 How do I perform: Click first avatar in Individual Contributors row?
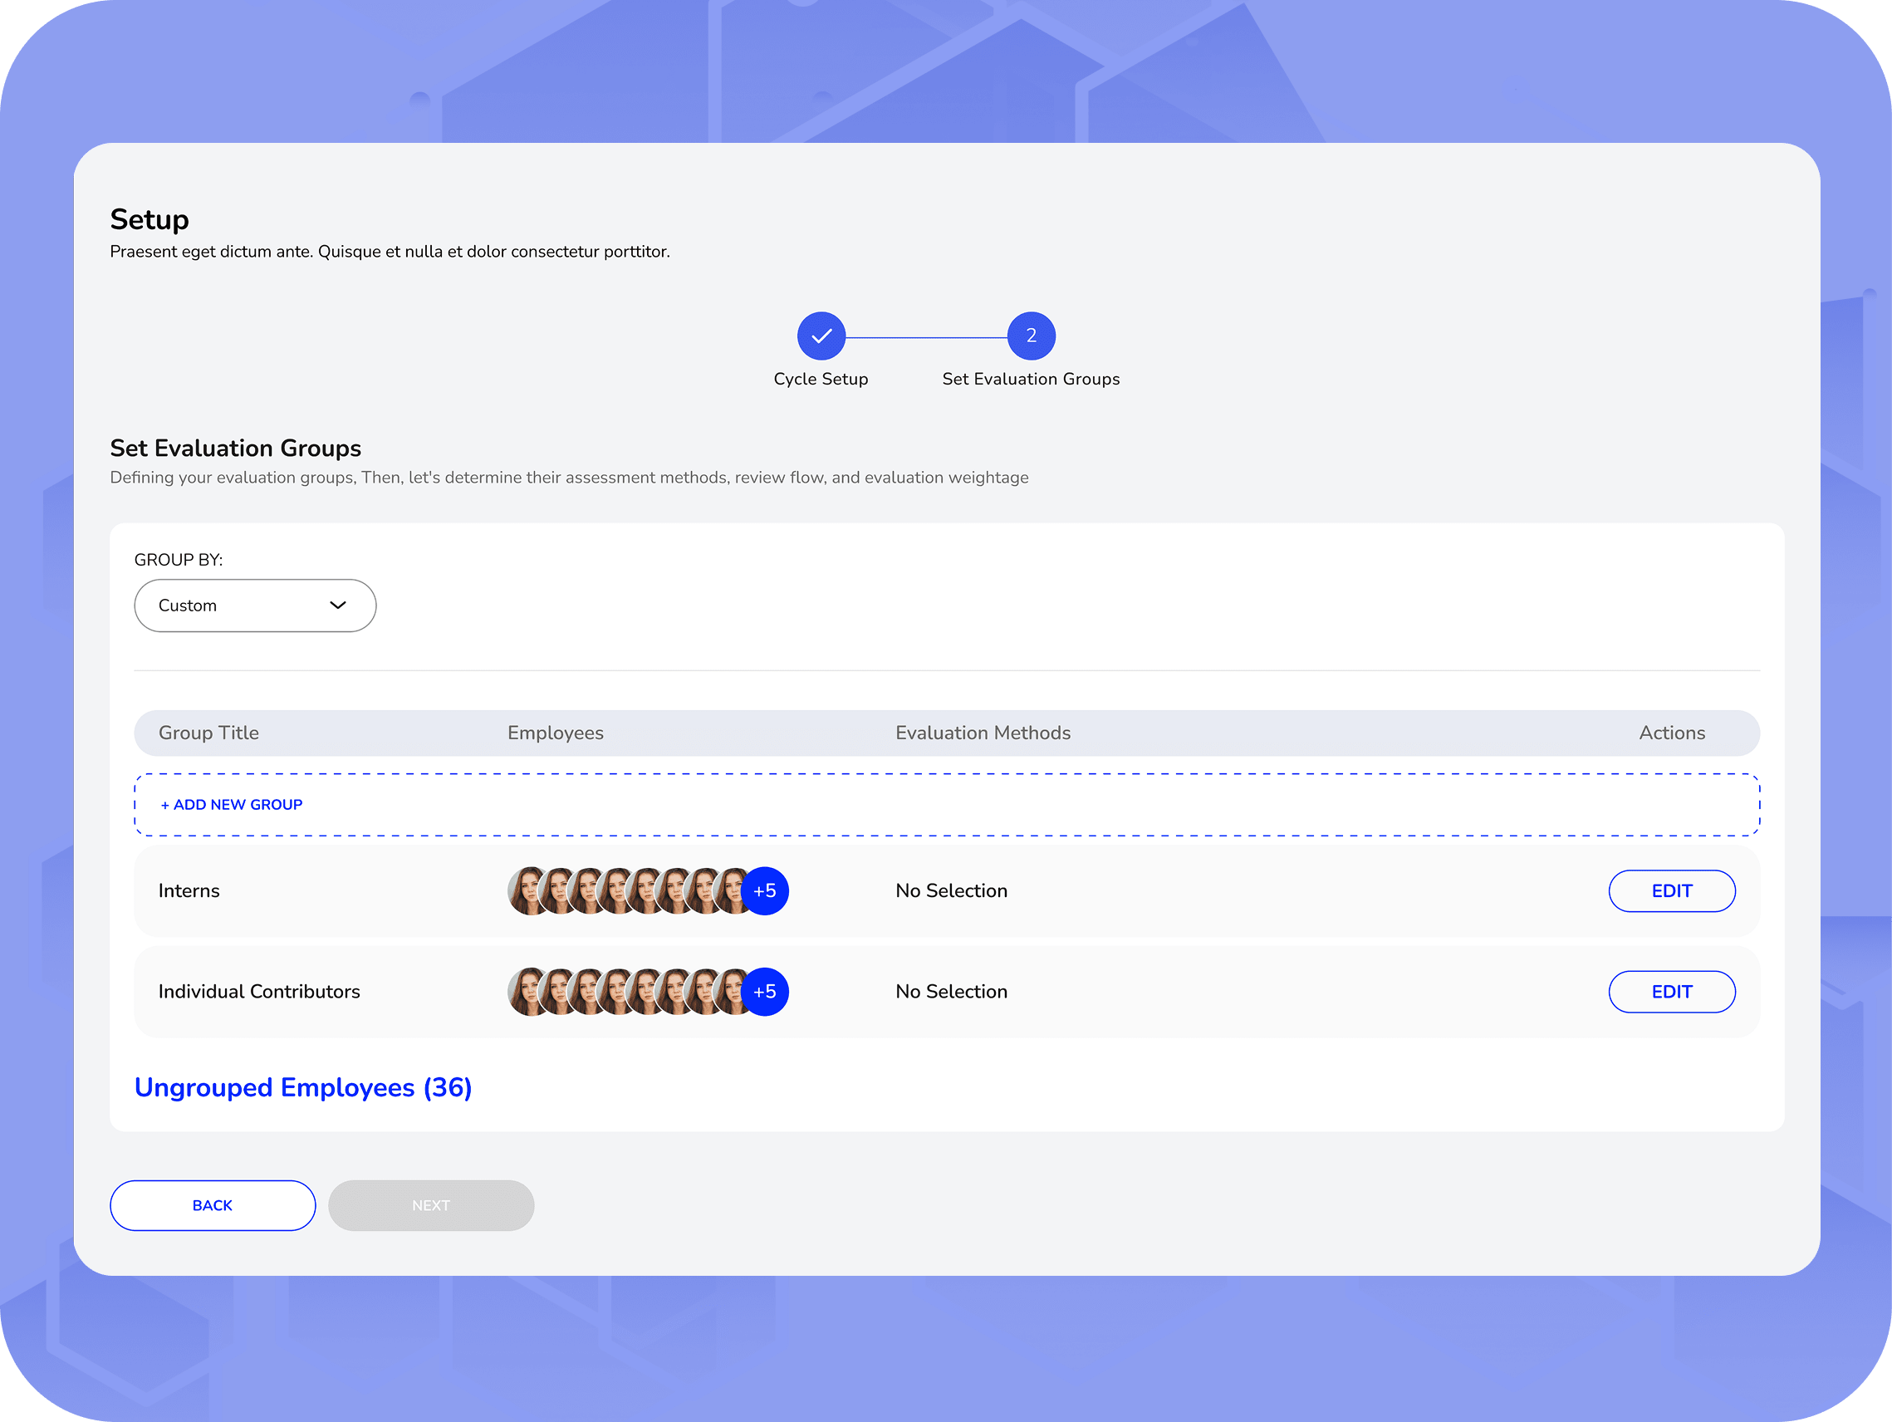(x=525, y=992)
